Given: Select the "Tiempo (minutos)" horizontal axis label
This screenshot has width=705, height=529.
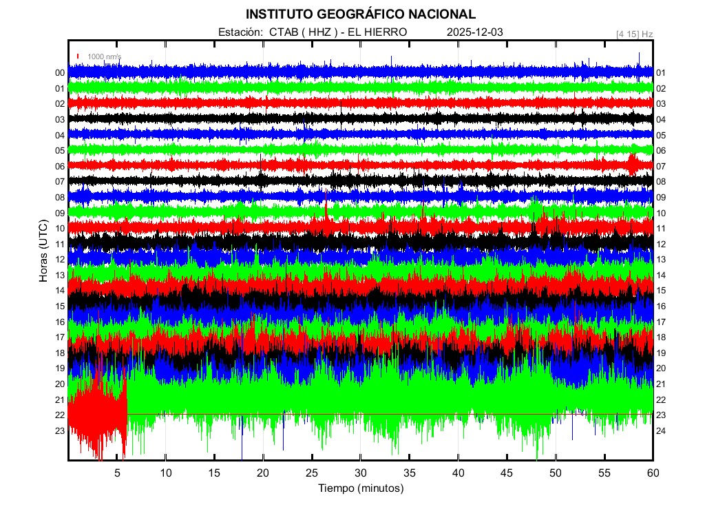Looking at the screenshot, I should tap(360, 488).
